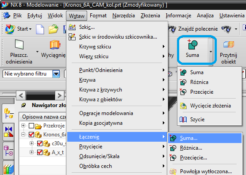This screenshot has height=175, width=246.
Task: Click binoculars icon right of Znajdź polecenie
Action: pos(226,29)
